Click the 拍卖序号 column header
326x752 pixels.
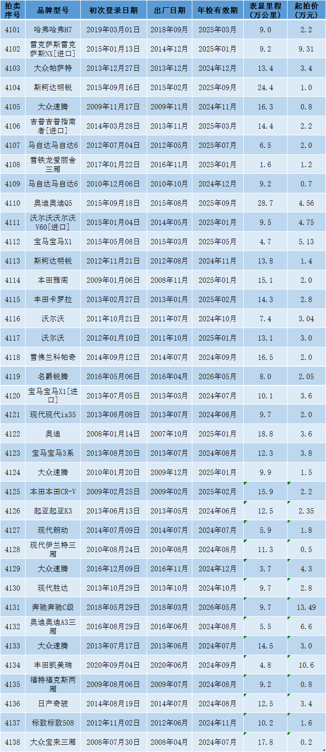point(13,10)
